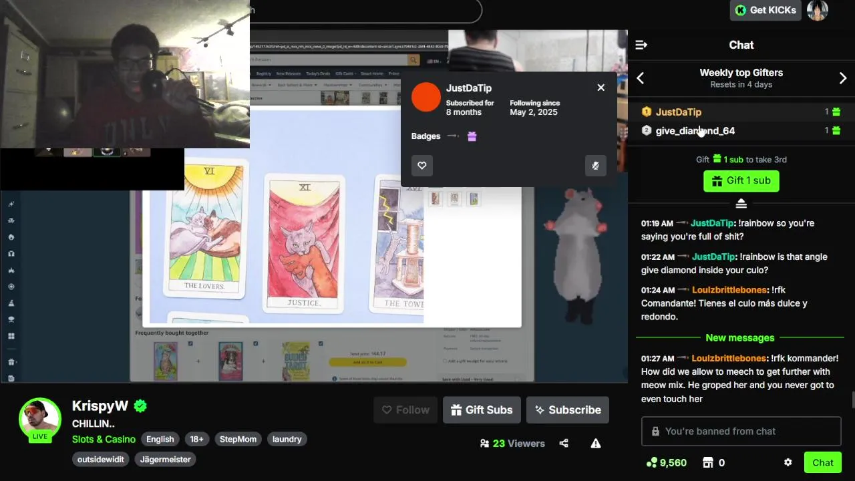Click the heart icon in JustDaTip card
The height and width of the screenshot is (481, 855).
(x=422, y=166)
